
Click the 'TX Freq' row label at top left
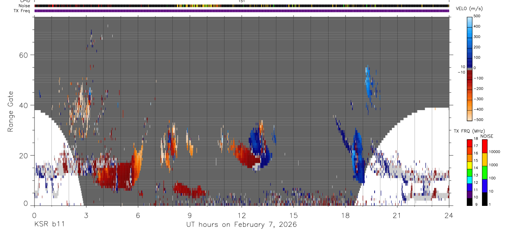(22, 11)
